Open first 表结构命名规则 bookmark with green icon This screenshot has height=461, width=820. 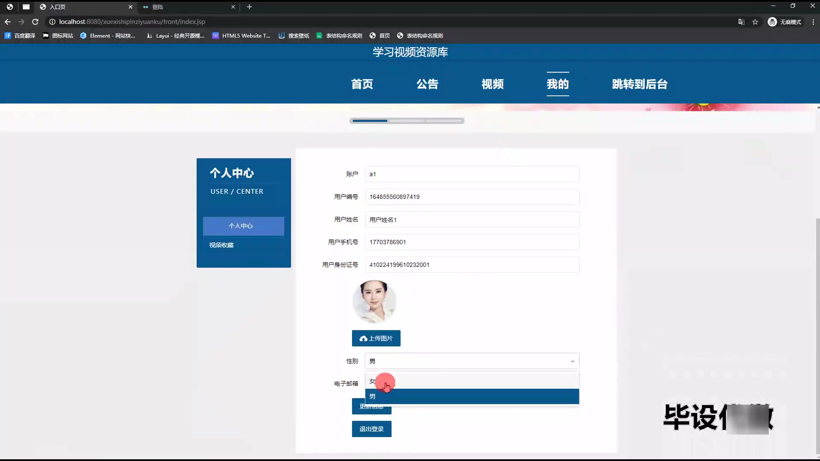339,36
